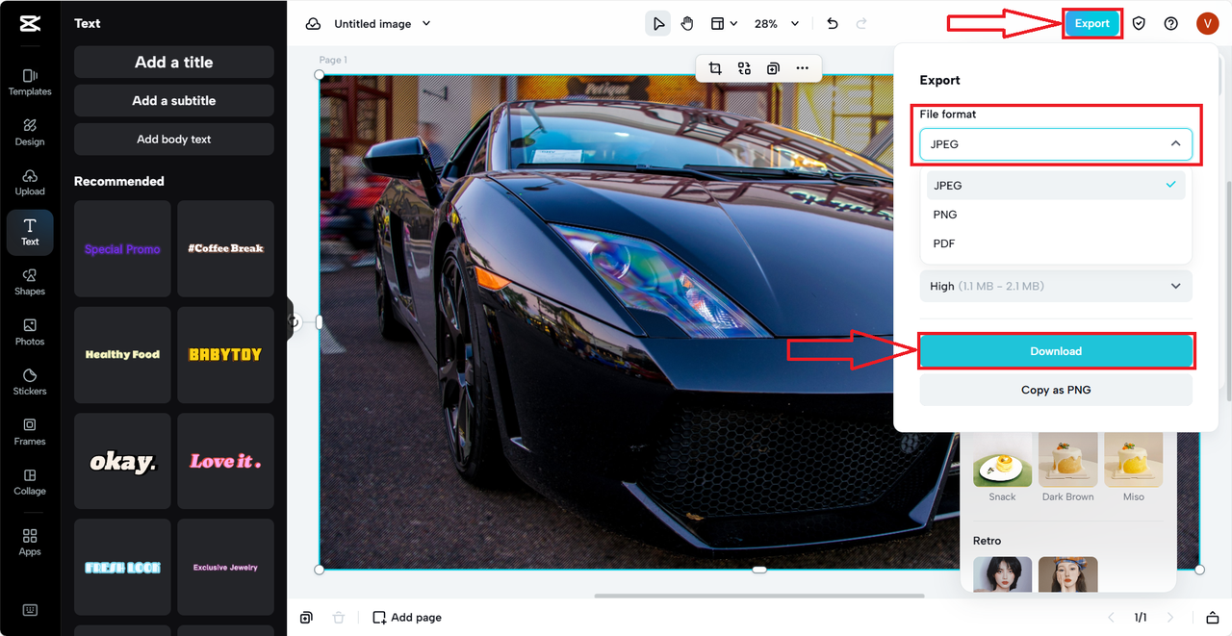
Task: Click the shield privacy icon
Action: [x=1139, y=24]
